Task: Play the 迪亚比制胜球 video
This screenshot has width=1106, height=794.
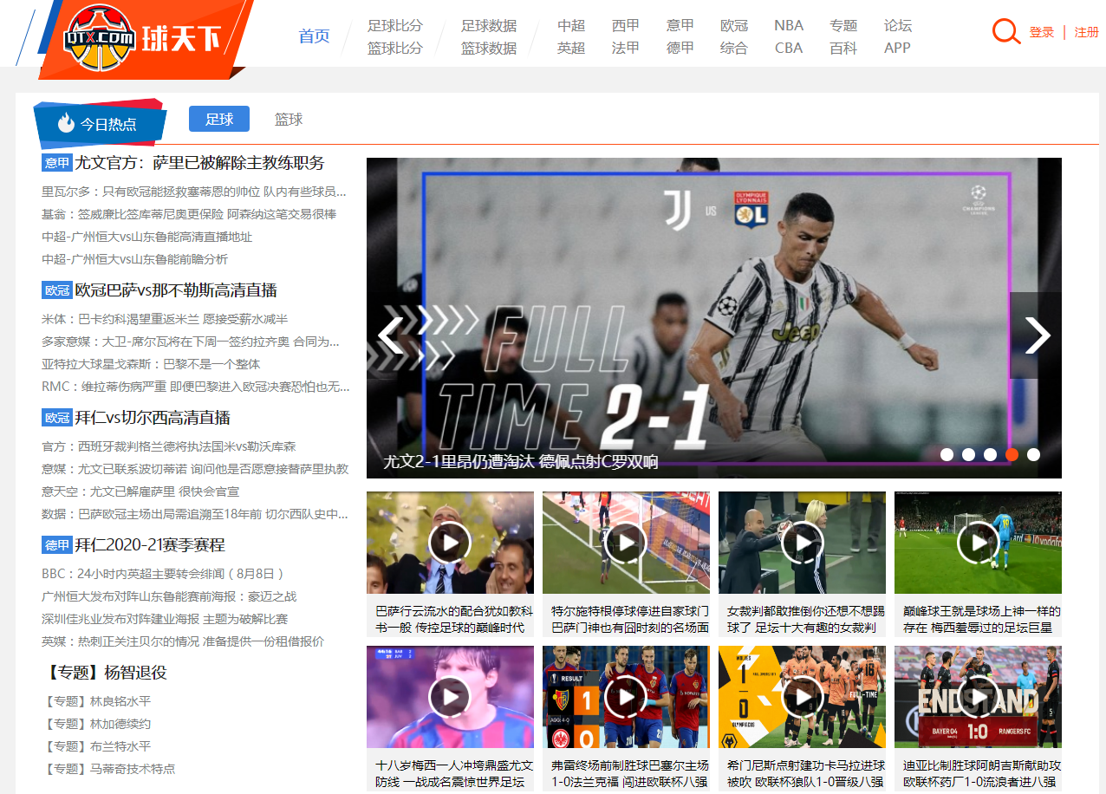Action: (x=978, y=696)
